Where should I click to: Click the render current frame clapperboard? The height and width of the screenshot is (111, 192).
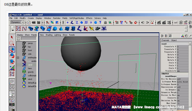[159, 23]
